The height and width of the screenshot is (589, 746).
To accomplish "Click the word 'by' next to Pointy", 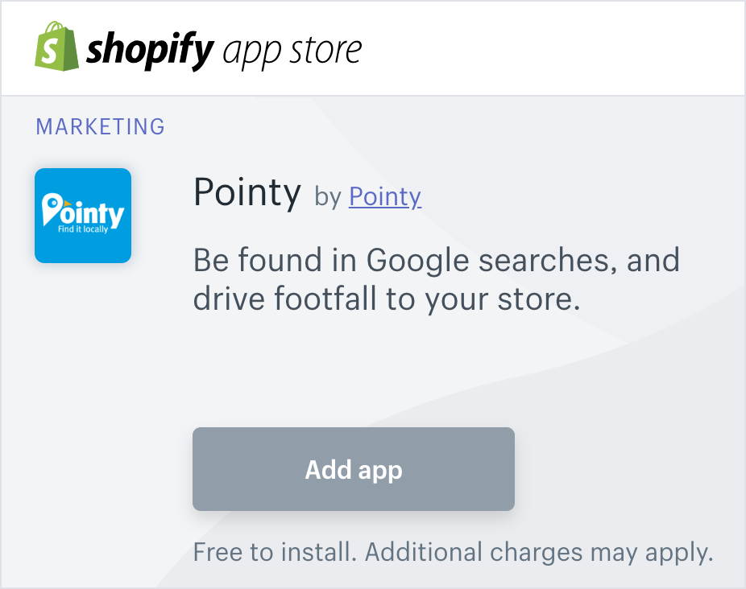I will pyautogui.click(x=328, y=197).
